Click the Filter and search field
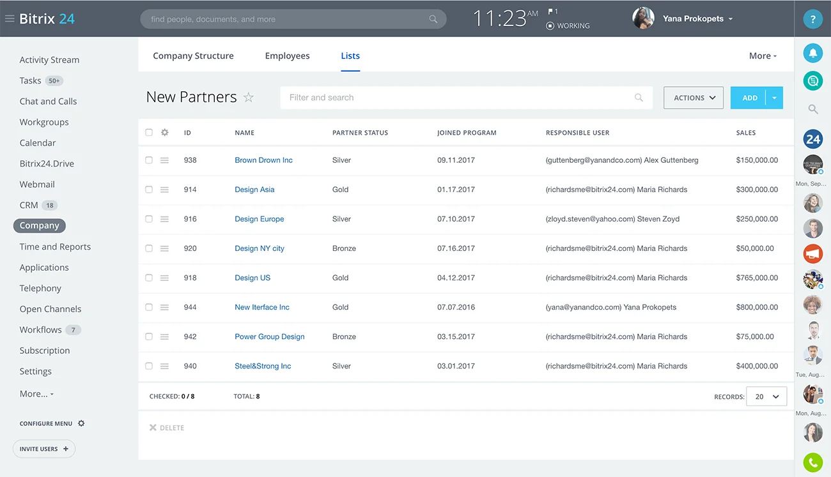This screenshot has height=477, width=831. click(457, 98)
